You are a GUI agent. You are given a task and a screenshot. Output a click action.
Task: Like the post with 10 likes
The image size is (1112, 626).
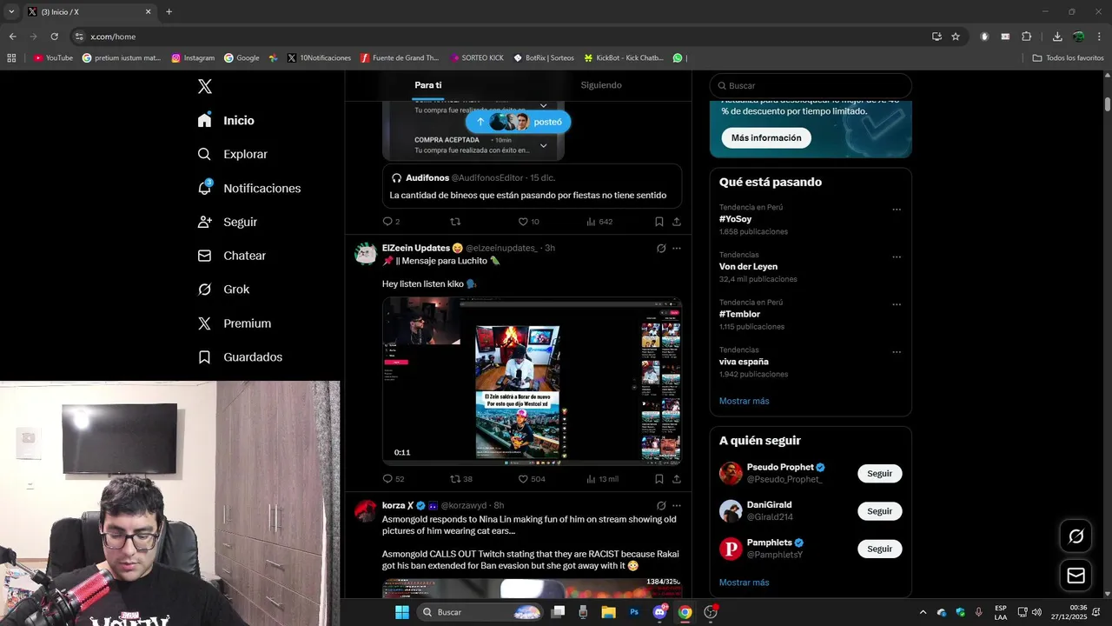(x=528, y=222)
